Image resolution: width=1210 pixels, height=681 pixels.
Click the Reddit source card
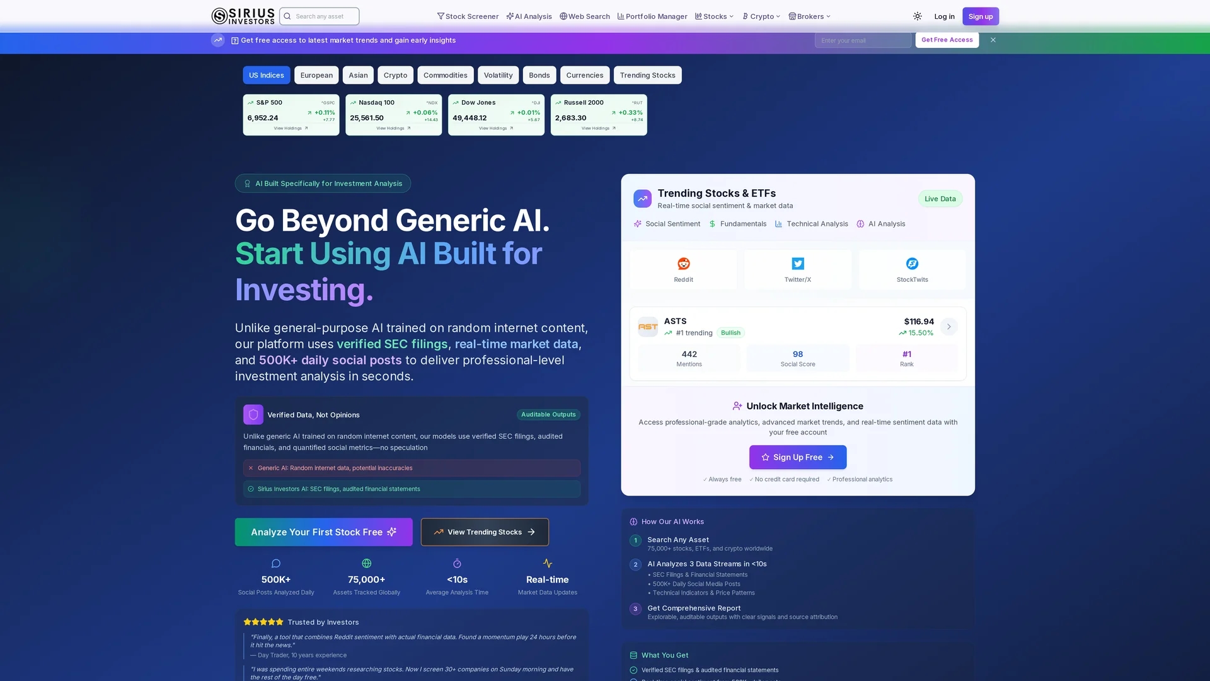(683, 270)
